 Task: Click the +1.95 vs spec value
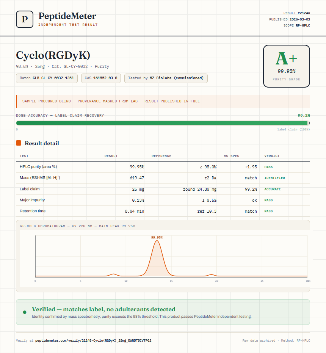pyautogui.click(x=251, y=167)
